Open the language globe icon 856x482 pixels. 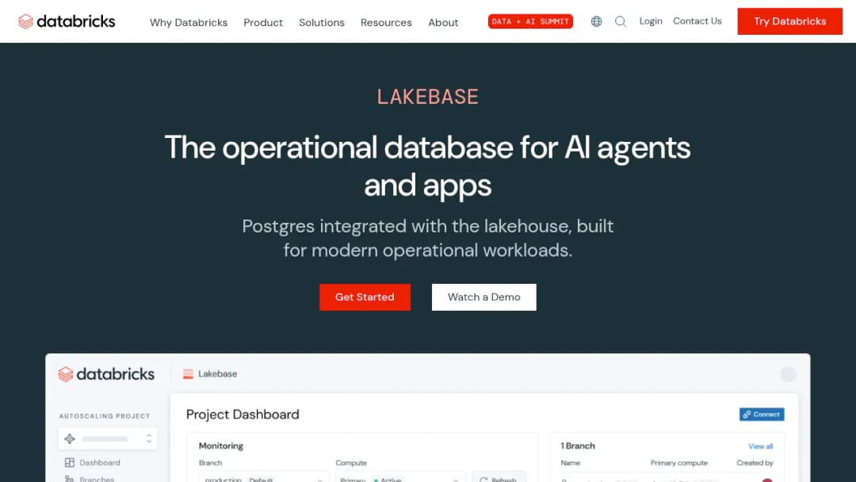pyautogui.click(x=596, y=21)
